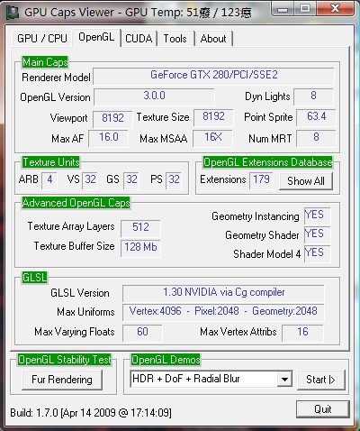This screenshot has width=360, height=431.
Task: Switch to the GPU / CPU tab
Action: click(42, 39)
